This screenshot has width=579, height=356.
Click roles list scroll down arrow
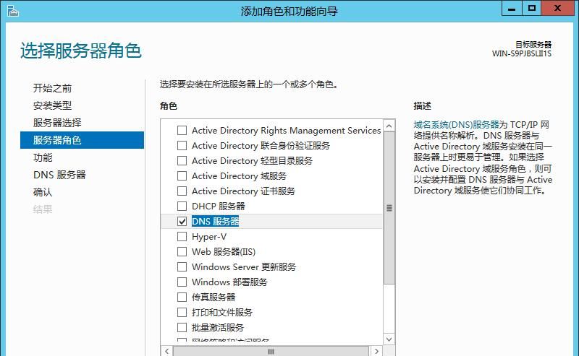click(389, 339)
